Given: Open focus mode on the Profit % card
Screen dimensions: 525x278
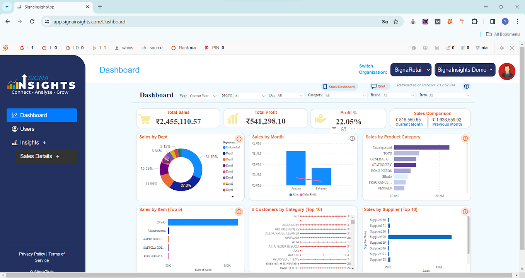Looking at the screenshot, I should [x=343, y=129].
